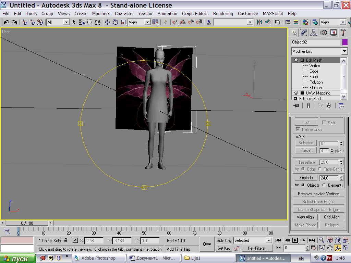The height and width of the screenshot is (263, 351).
Task: Undo the last action in the toolbar
Action: [6, 22]
